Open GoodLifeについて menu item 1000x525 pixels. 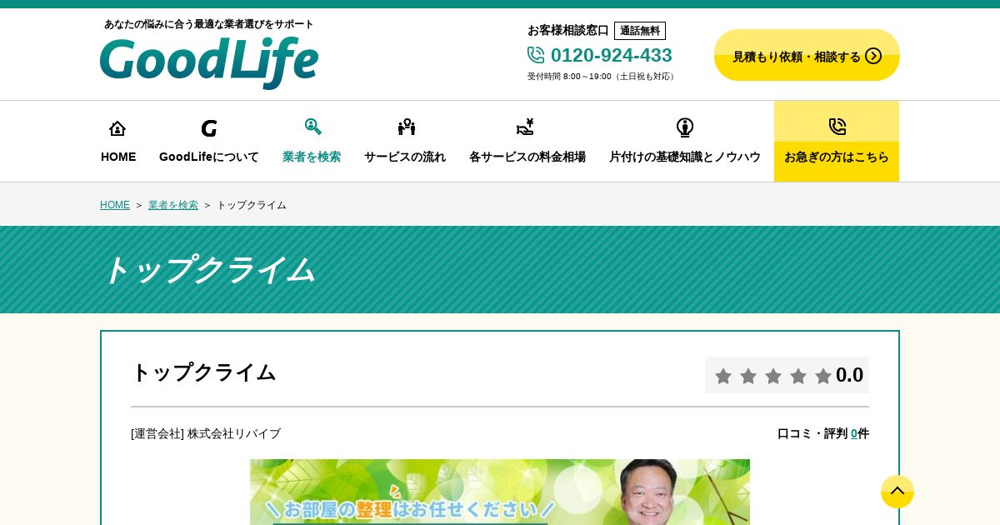209,142
